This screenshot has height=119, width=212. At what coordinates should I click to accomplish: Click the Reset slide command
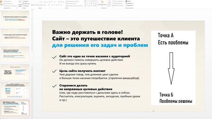point(26,4)
